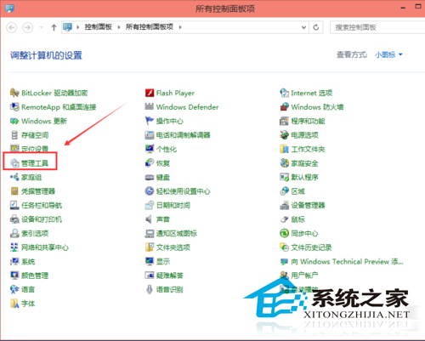Open the BitLocker 驱动器加密 icon
This screenshot has width=425, height=341.
[14, 93]
